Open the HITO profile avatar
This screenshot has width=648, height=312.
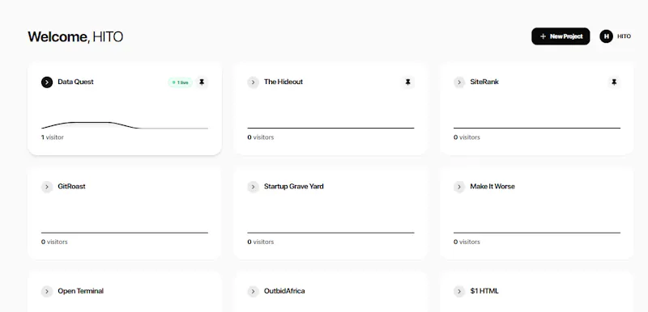coord(606,36)
